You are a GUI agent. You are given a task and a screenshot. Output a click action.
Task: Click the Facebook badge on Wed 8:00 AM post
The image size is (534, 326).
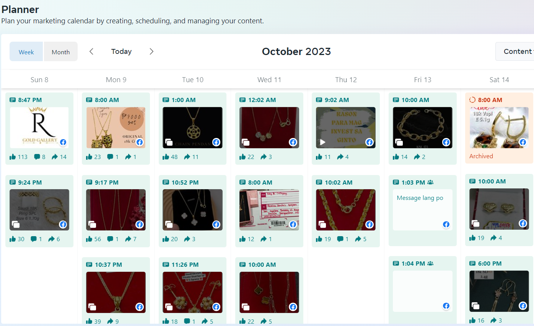(293, 224)
